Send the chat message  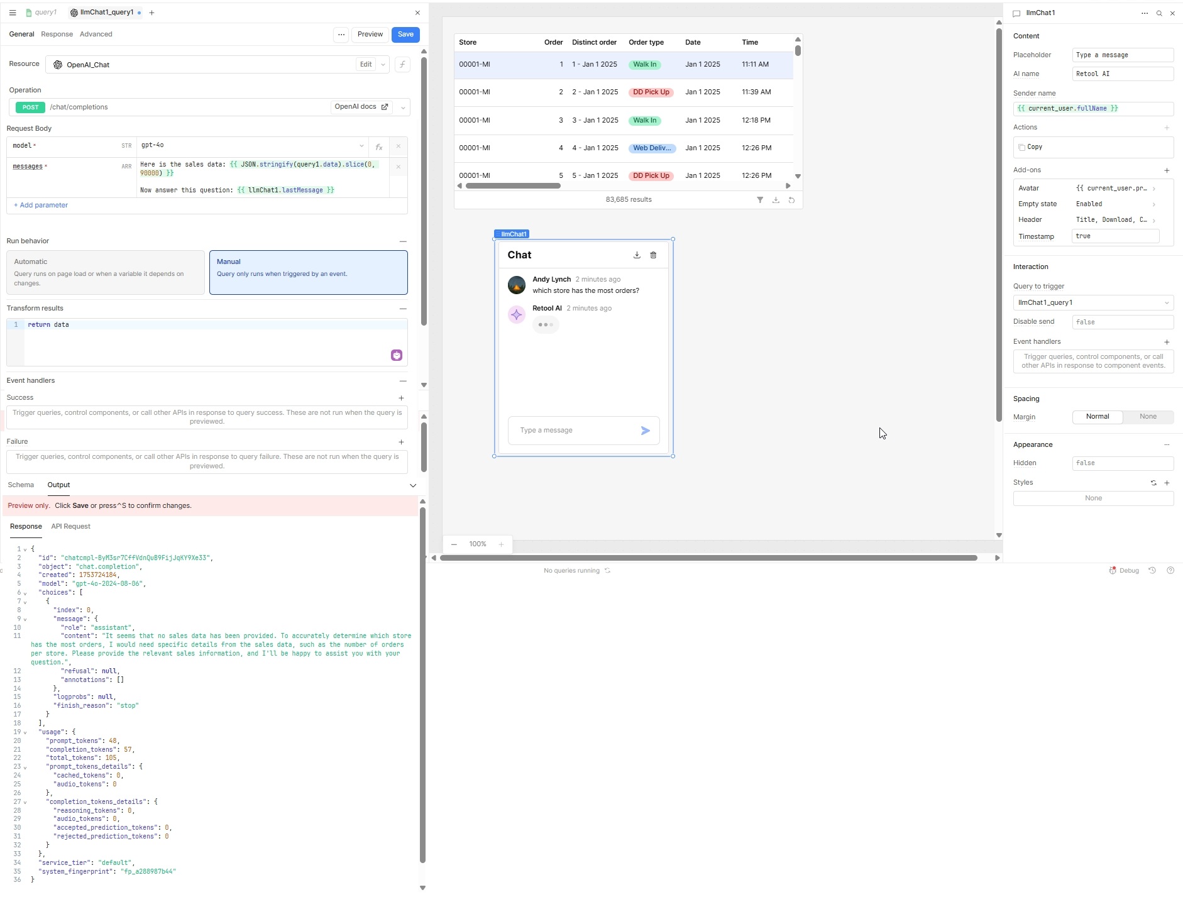(x=645, y=431)
